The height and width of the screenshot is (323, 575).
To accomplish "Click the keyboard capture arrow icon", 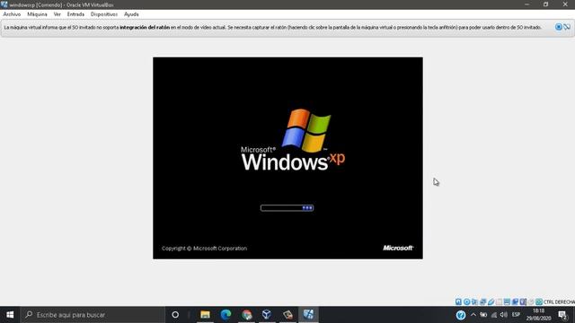I will [x=539, y=301].
